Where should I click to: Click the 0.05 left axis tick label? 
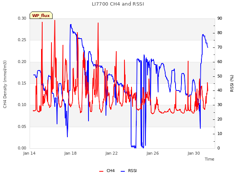tap(22, 126)
